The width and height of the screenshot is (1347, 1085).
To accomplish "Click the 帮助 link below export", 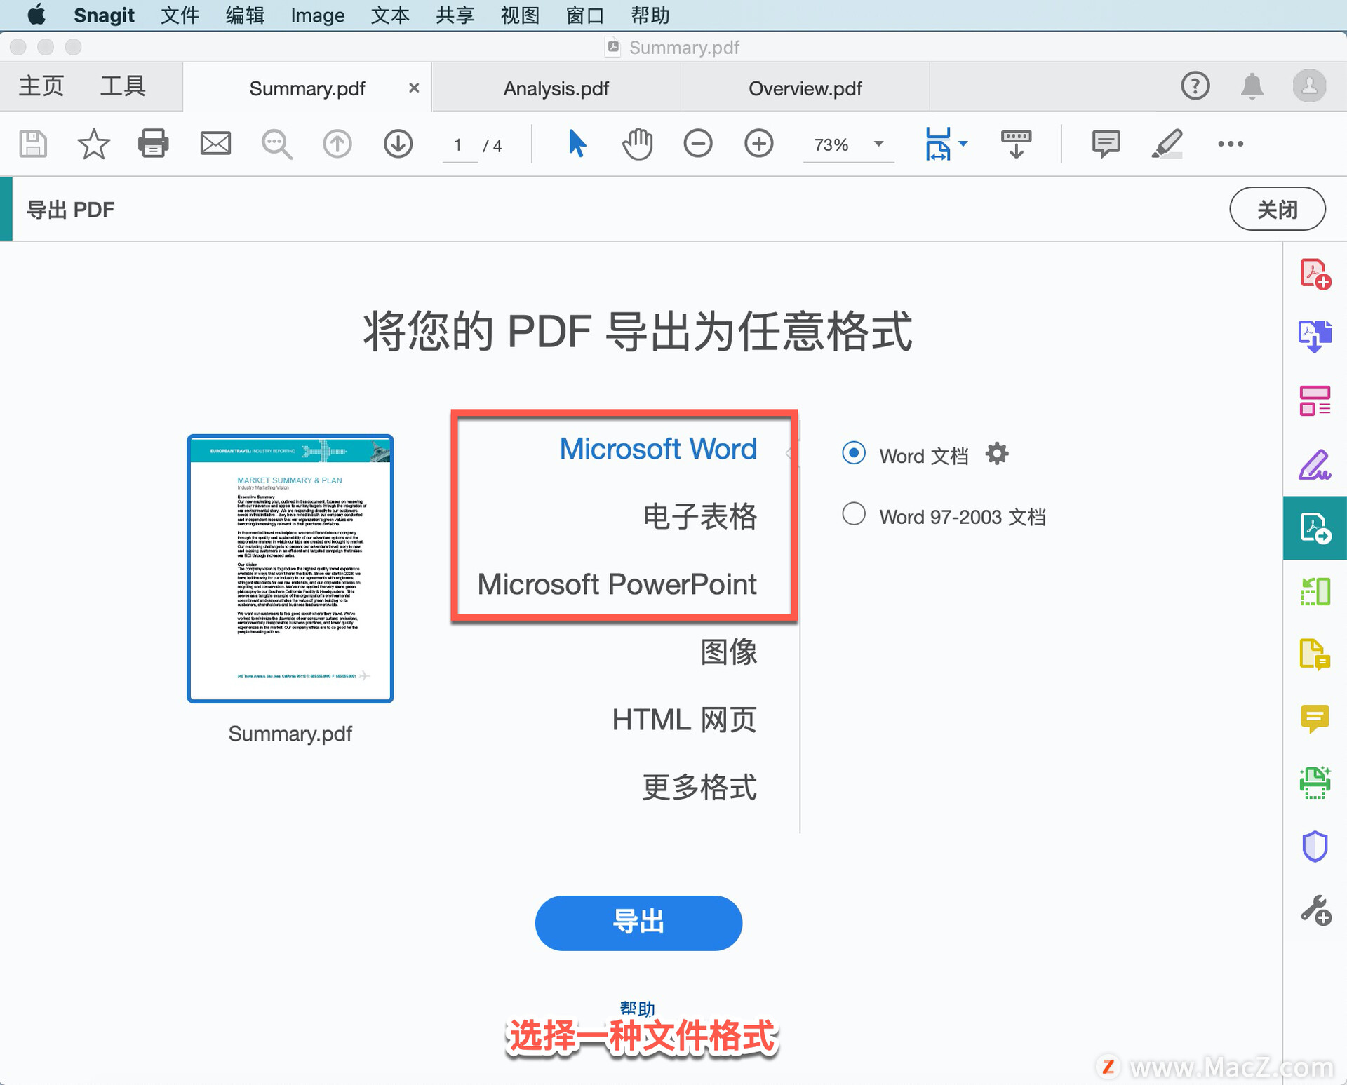I will (638, 1008).
